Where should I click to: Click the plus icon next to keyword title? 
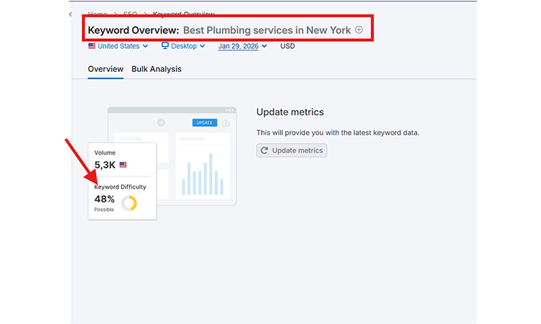pyautogui.click(x=359, y=30)
